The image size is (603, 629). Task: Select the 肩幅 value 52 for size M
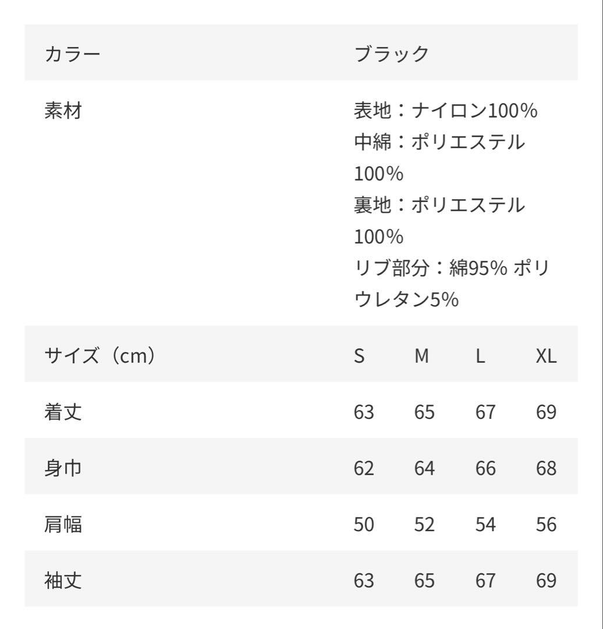pos(425,525)
